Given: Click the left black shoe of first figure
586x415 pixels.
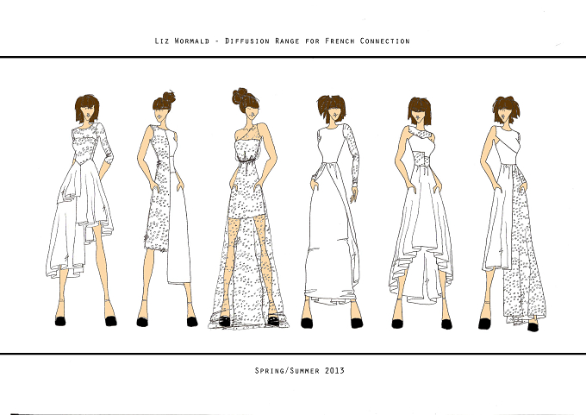Looking at the screenshot, I should [60, 321].
